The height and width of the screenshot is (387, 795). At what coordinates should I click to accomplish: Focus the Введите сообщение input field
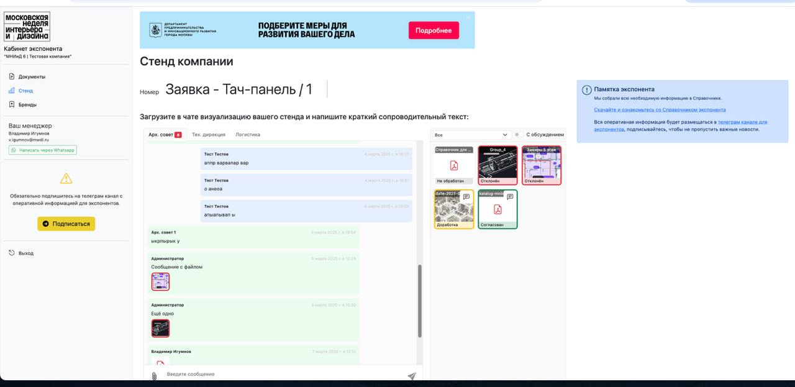(x=283, y=374)
